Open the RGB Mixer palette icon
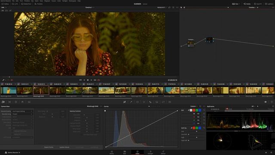Image resolution: width=275 pixels, height=155 pixels. click(x=22, y=102)
